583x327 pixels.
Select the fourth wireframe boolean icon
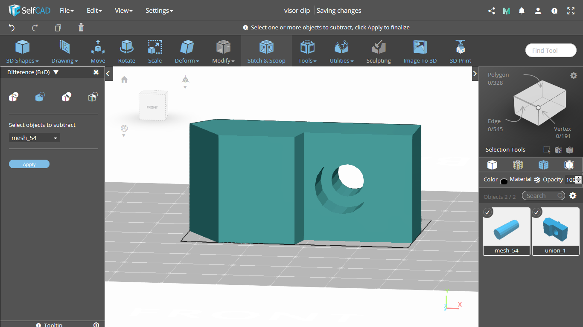[x=93, y=97]
